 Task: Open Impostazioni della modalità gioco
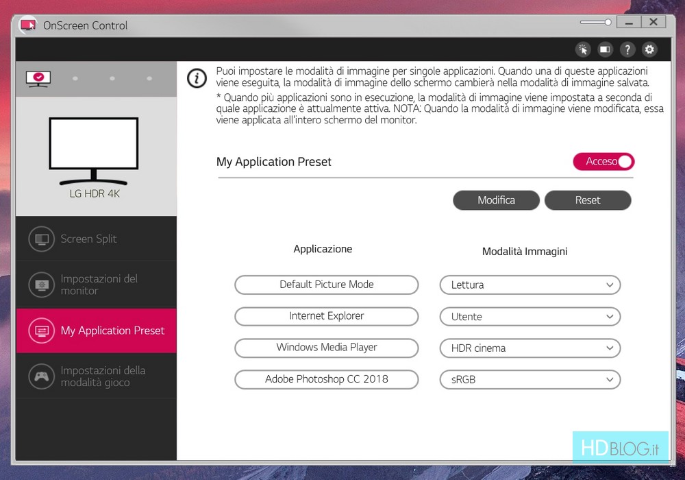[96, 376]
